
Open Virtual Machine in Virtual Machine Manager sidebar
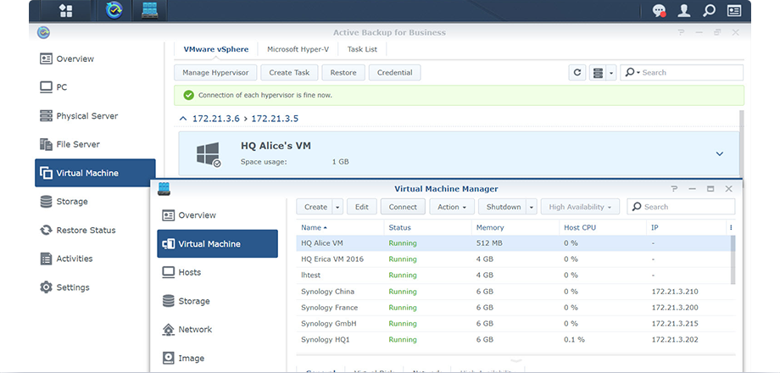click(217, 243)
